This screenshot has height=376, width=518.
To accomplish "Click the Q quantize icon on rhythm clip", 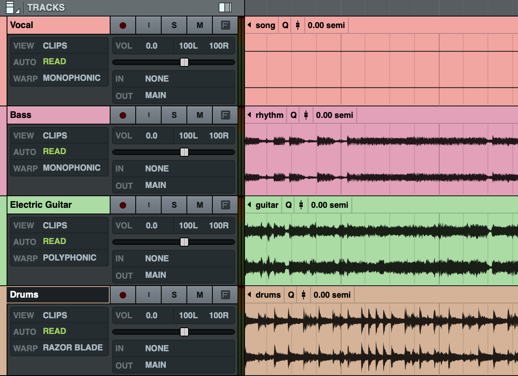I will (x=294, y=115).
